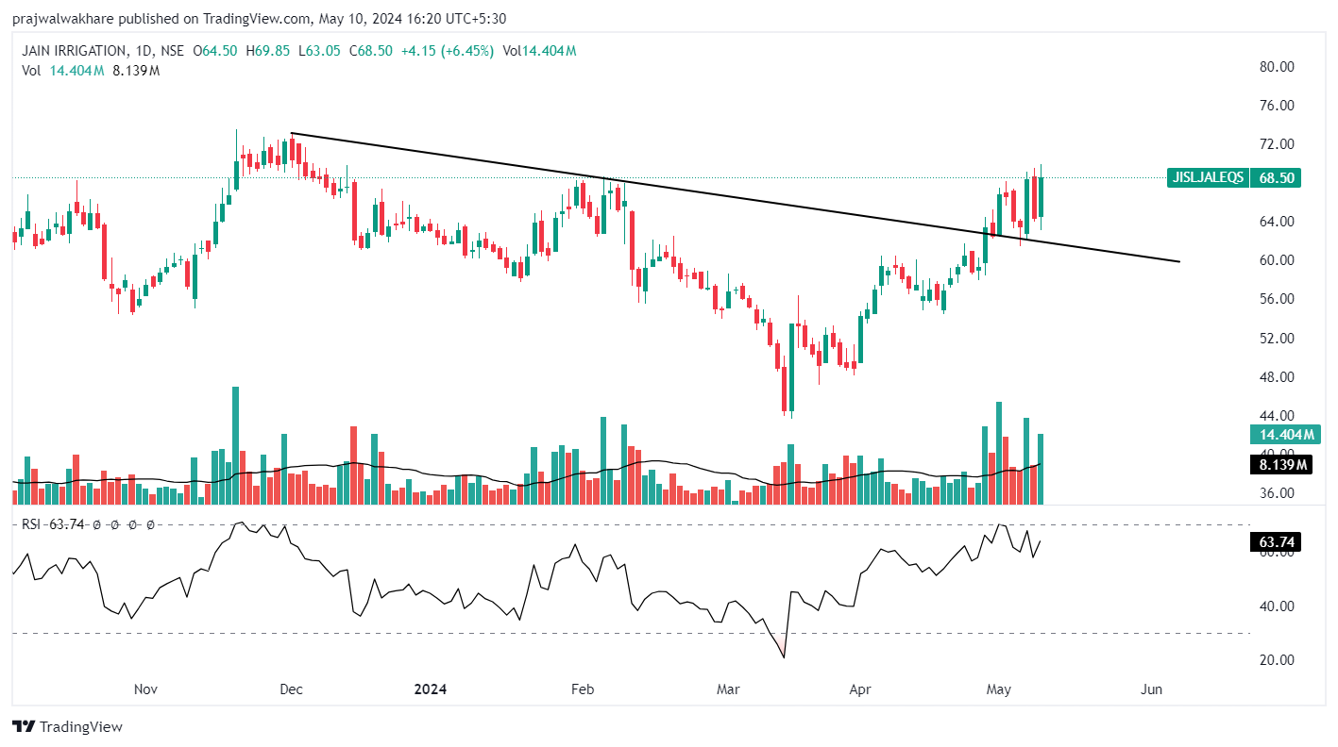Select the close value C68.50 in header
Viewport: 1338px width, 747px height.
[x=371, y=51]
